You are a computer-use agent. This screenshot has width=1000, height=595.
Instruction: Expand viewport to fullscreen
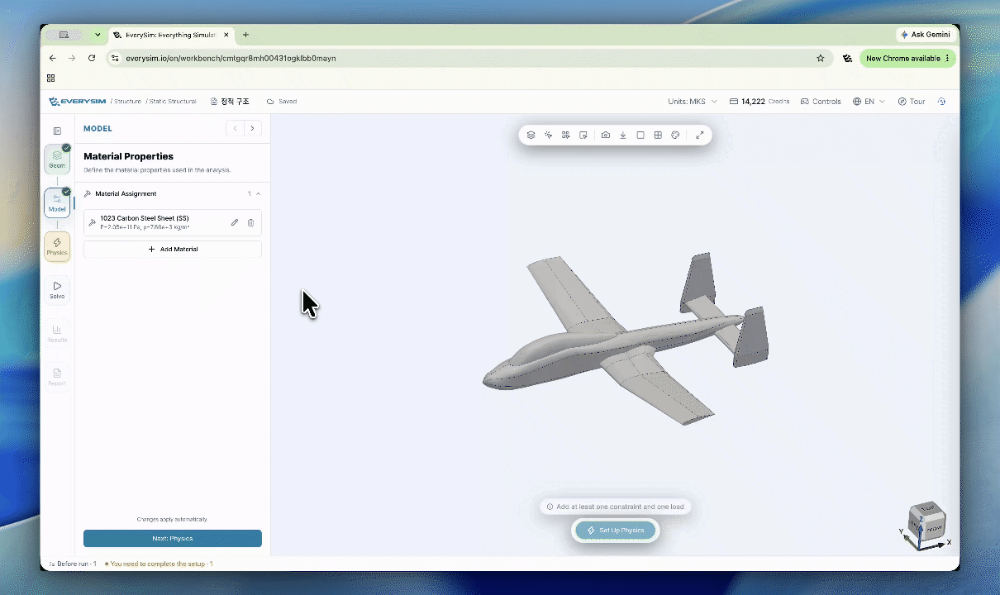coord(699,135)
